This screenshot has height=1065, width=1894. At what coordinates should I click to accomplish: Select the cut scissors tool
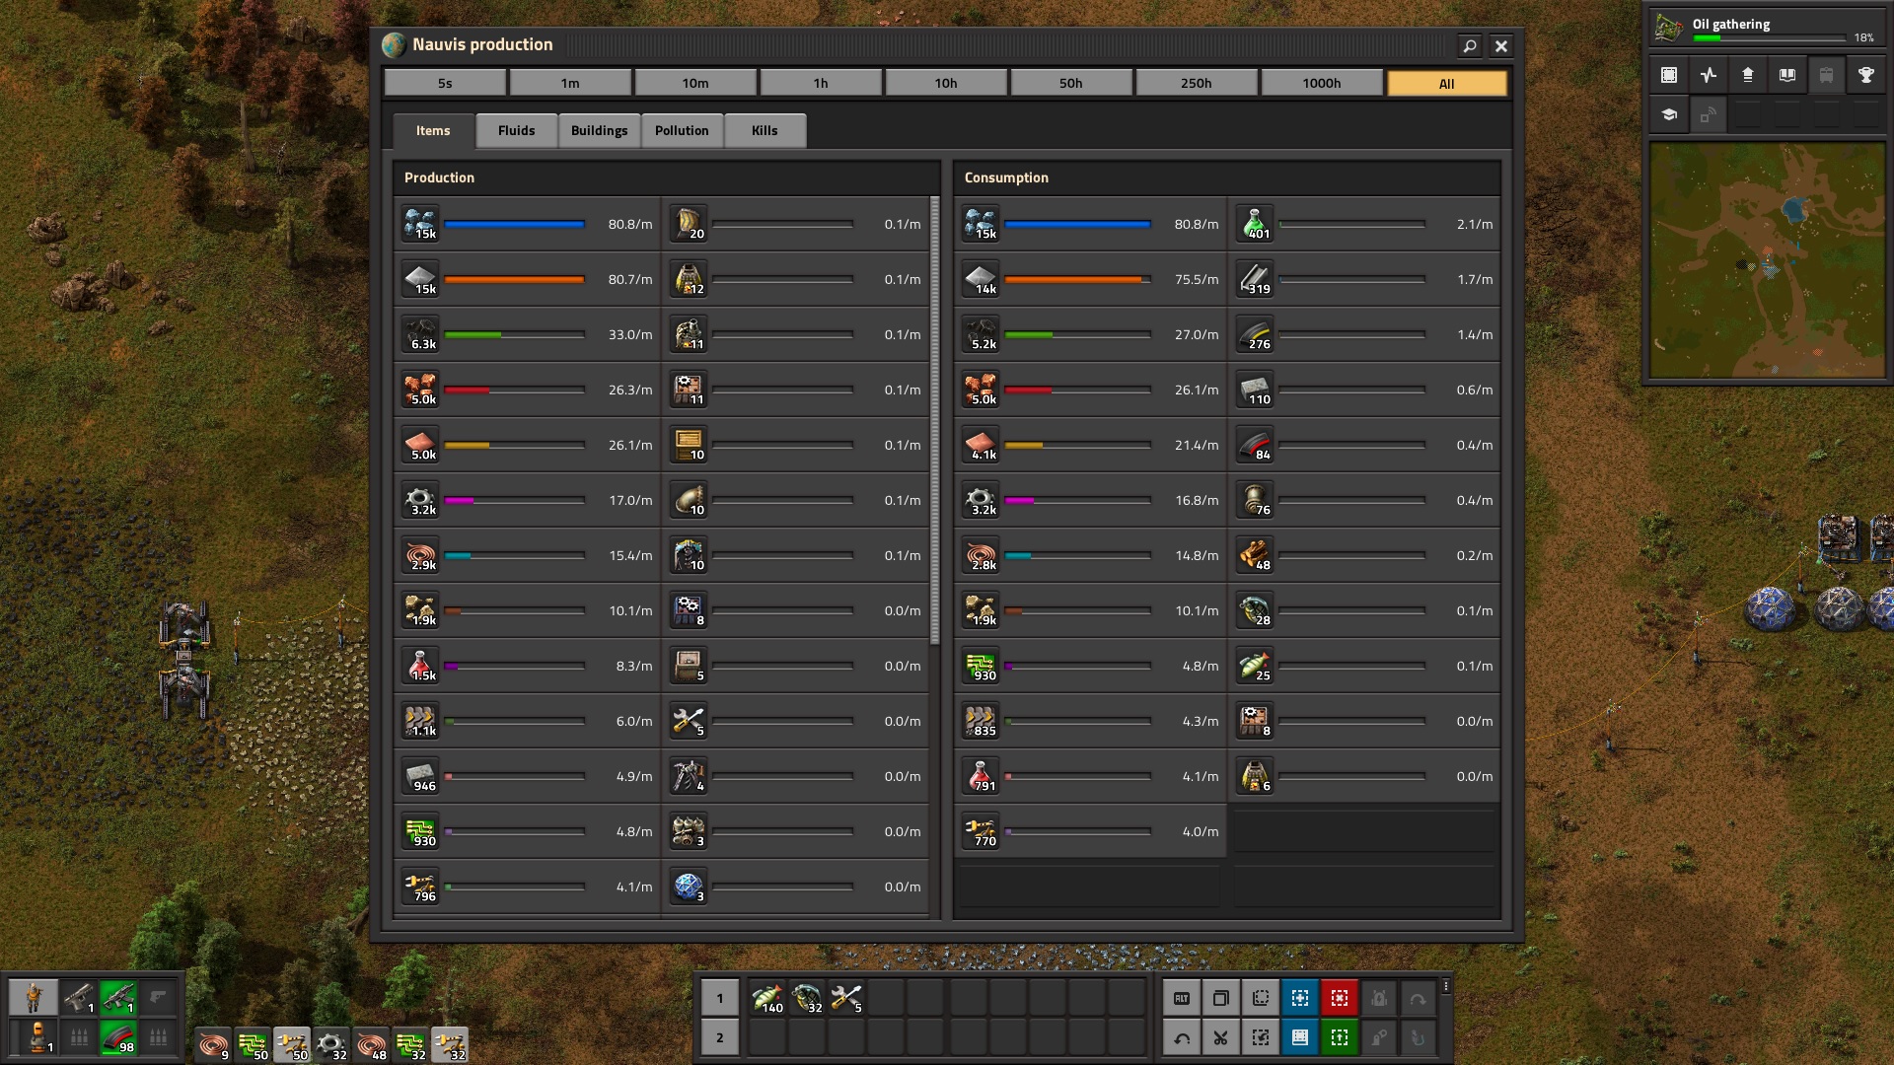point(1221,1037)
